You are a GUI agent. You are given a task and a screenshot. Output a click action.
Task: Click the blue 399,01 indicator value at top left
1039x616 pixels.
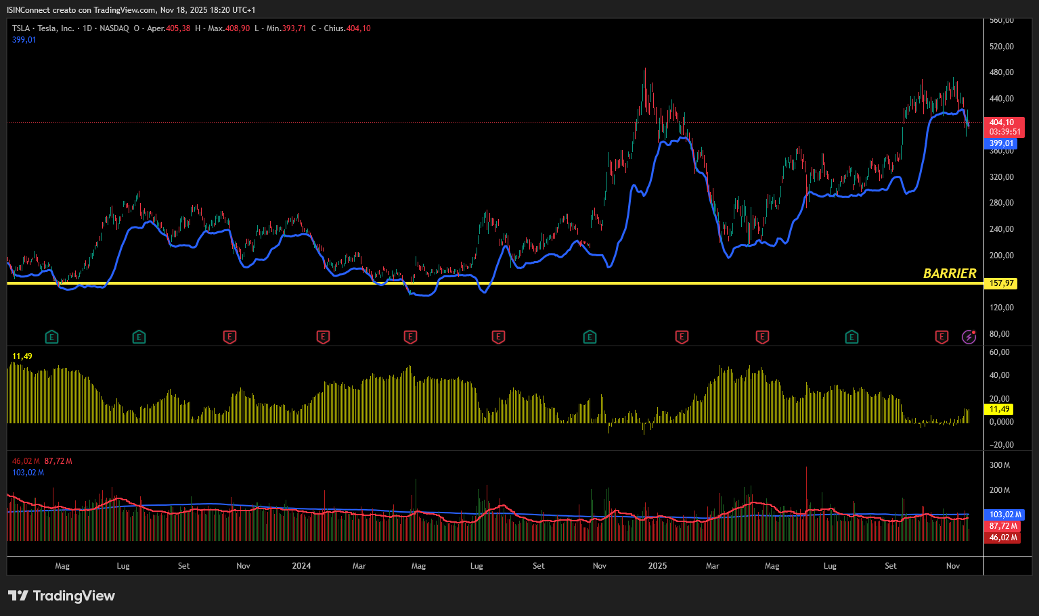tap(24, 40)
